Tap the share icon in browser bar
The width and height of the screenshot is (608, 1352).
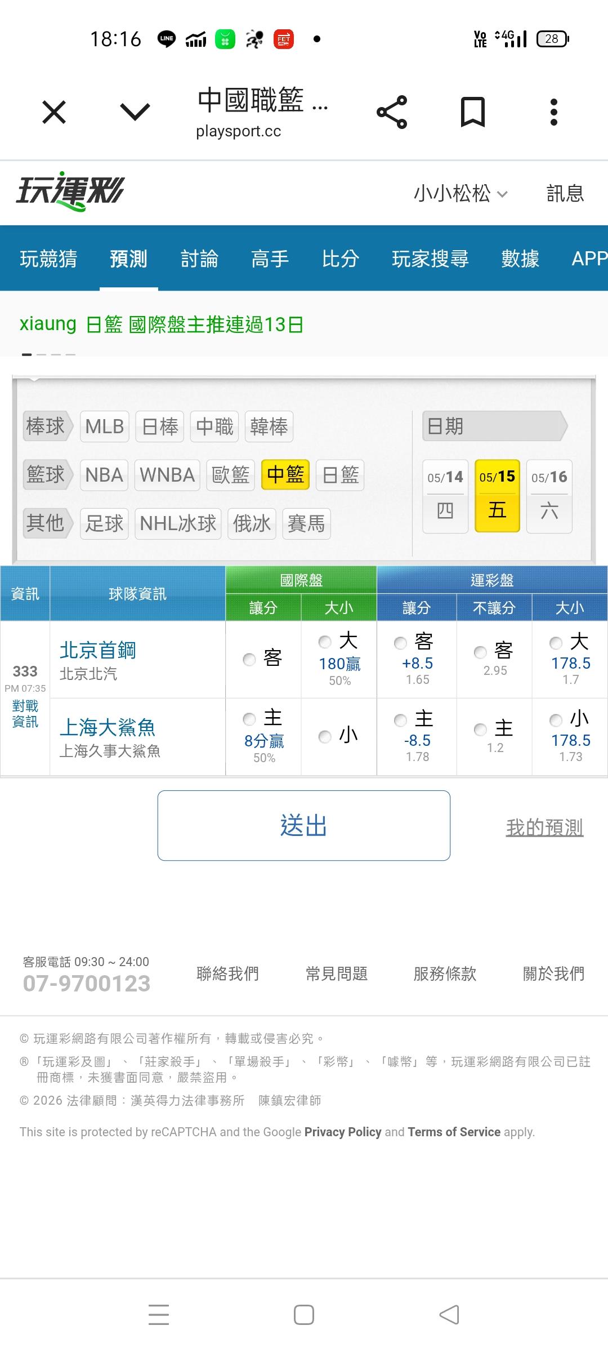pyautogui.click(x=392, y=112)
